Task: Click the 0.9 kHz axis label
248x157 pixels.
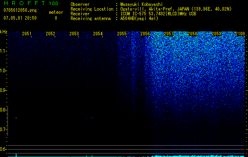Action: click(3, 90)
